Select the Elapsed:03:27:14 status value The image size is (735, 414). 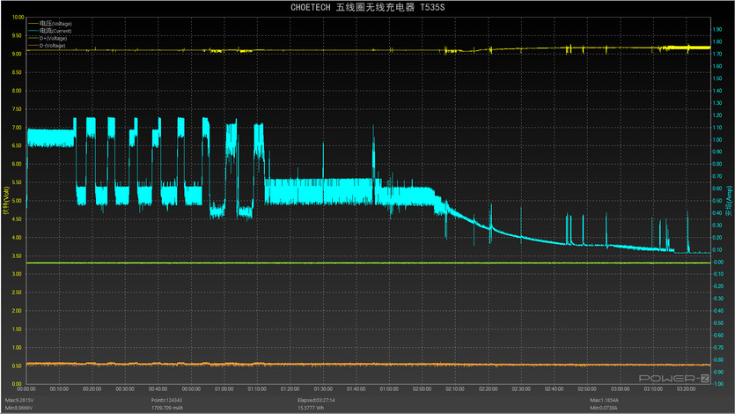(x=316, y=401)
